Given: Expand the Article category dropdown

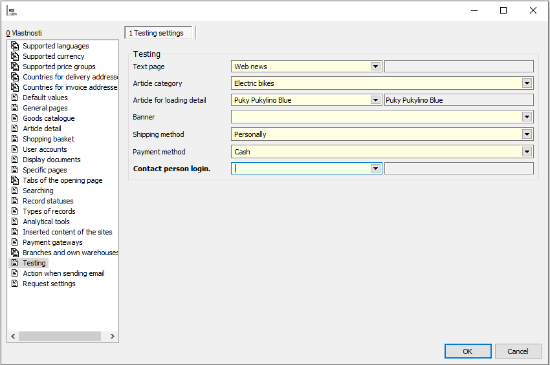Looking at the screenshot, I should pyautogui.click(x=527, y=83).
